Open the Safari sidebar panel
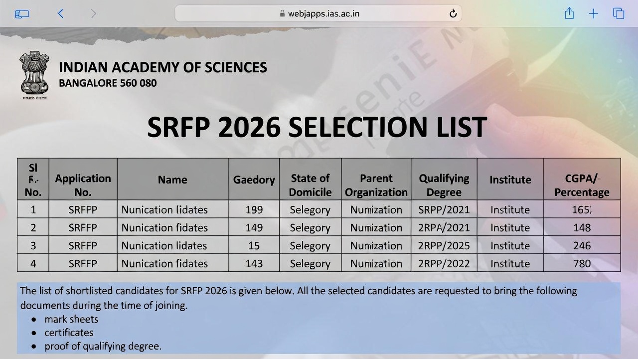Screen dimensions: 638x359 tap(22, 14)
